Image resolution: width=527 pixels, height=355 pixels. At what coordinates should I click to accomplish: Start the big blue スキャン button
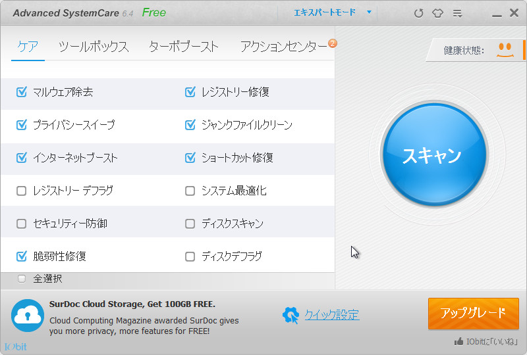click(434, 154)
